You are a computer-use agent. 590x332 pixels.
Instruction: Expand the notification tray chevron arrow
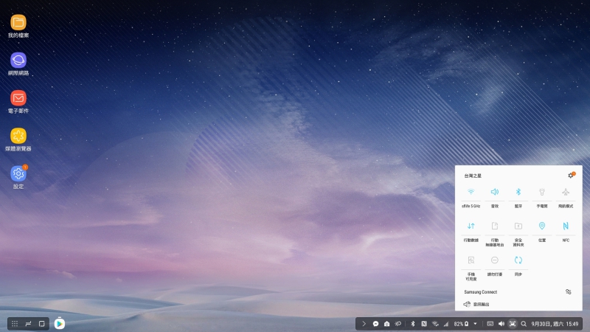click(364, 324)
